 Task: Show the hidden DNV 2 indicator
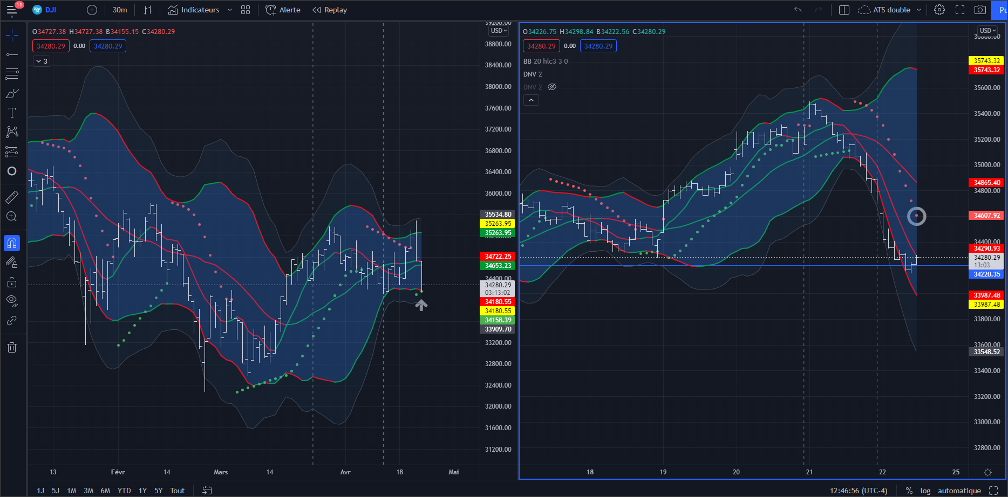click(x=552, y=87)
